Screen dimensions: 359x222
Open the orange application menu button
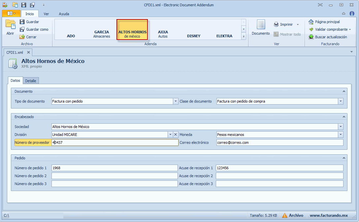11,14
